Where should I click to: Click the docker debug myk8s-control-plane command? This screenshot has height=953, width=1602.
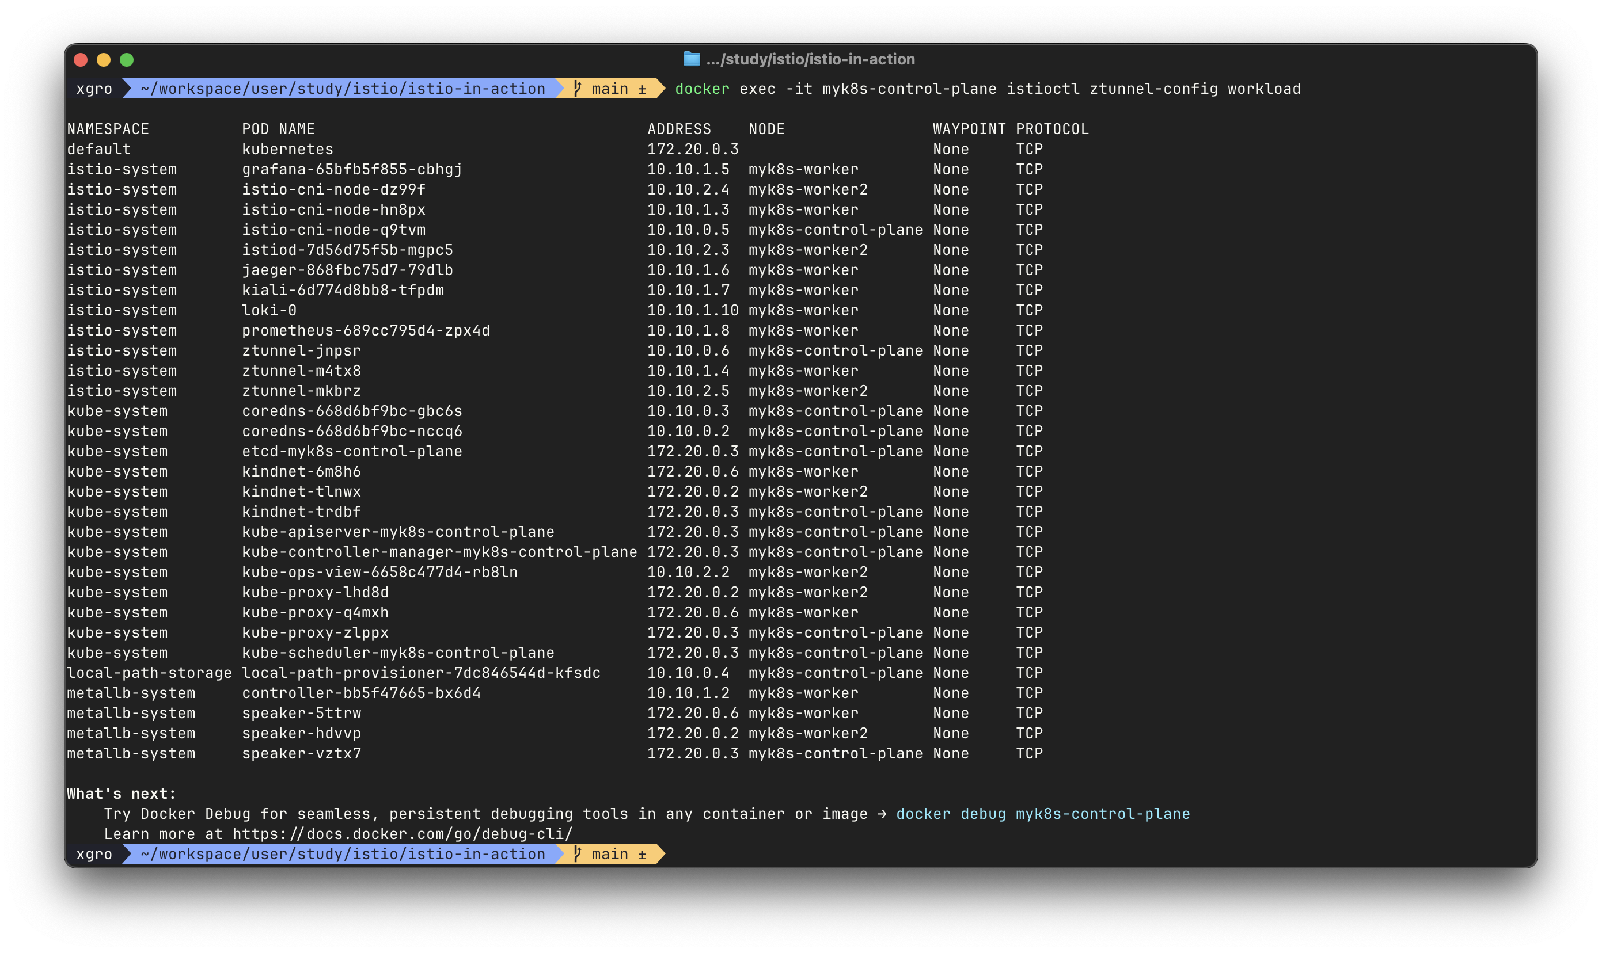click(x=1043, y=814)
